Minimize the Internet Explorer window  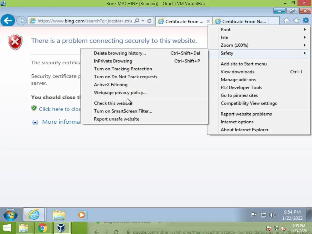(x=279, y=11)
